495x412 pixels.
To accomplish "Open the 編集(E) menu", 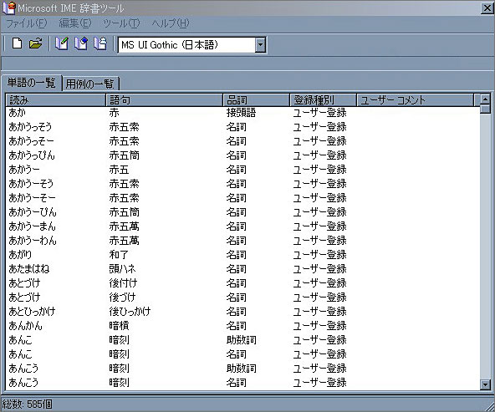I will 75,23.
